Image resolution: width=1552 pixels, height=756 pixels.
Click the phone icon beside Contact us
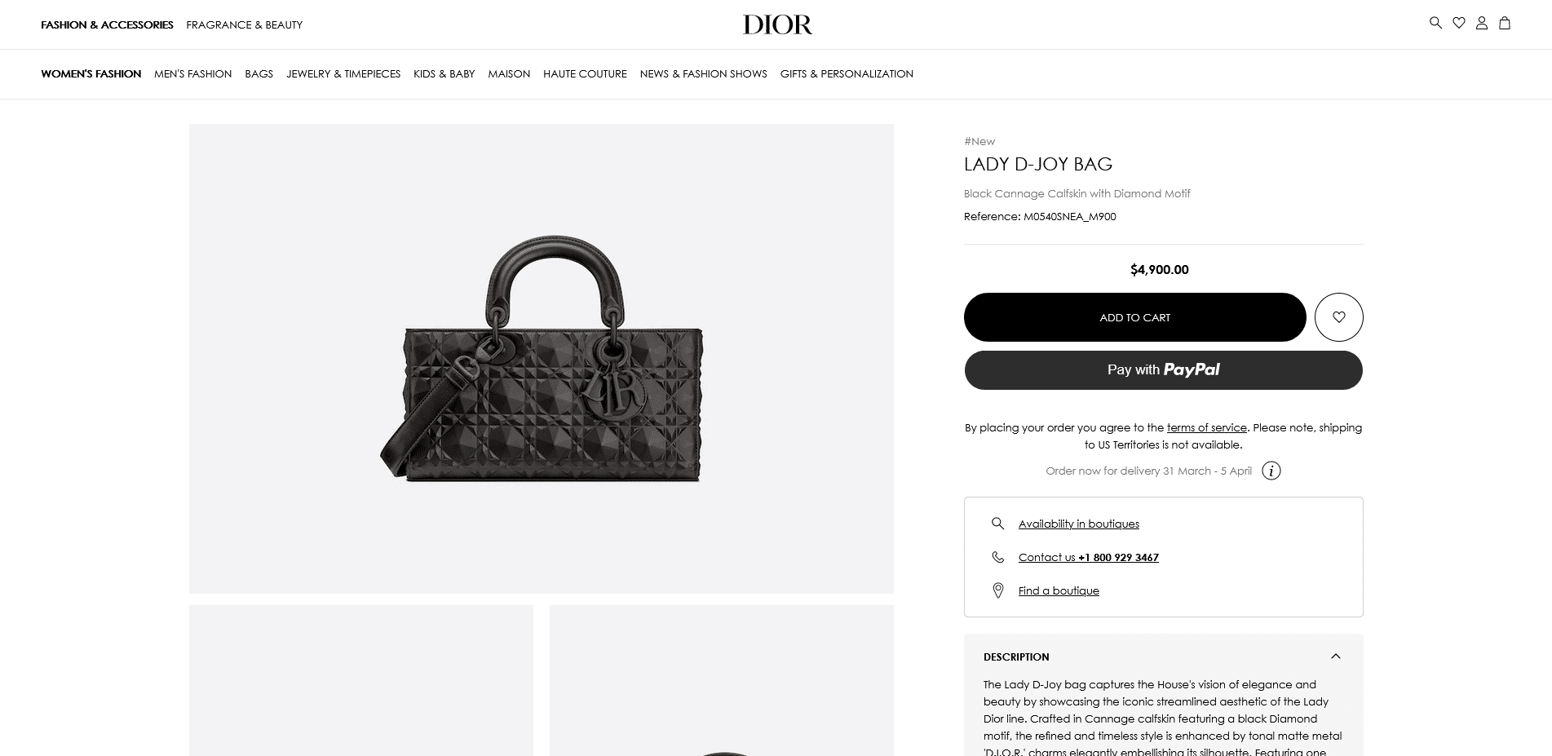(x=997, y=557)
